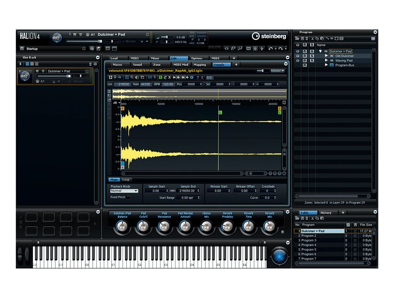
Task: Open the Playback Mode Normal dropdown
Action: coord(124,191)
